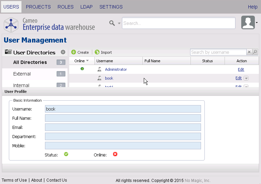Open the PROJECTS tab
The width and height of the screenshot is (261, 184).
[38, 7]
